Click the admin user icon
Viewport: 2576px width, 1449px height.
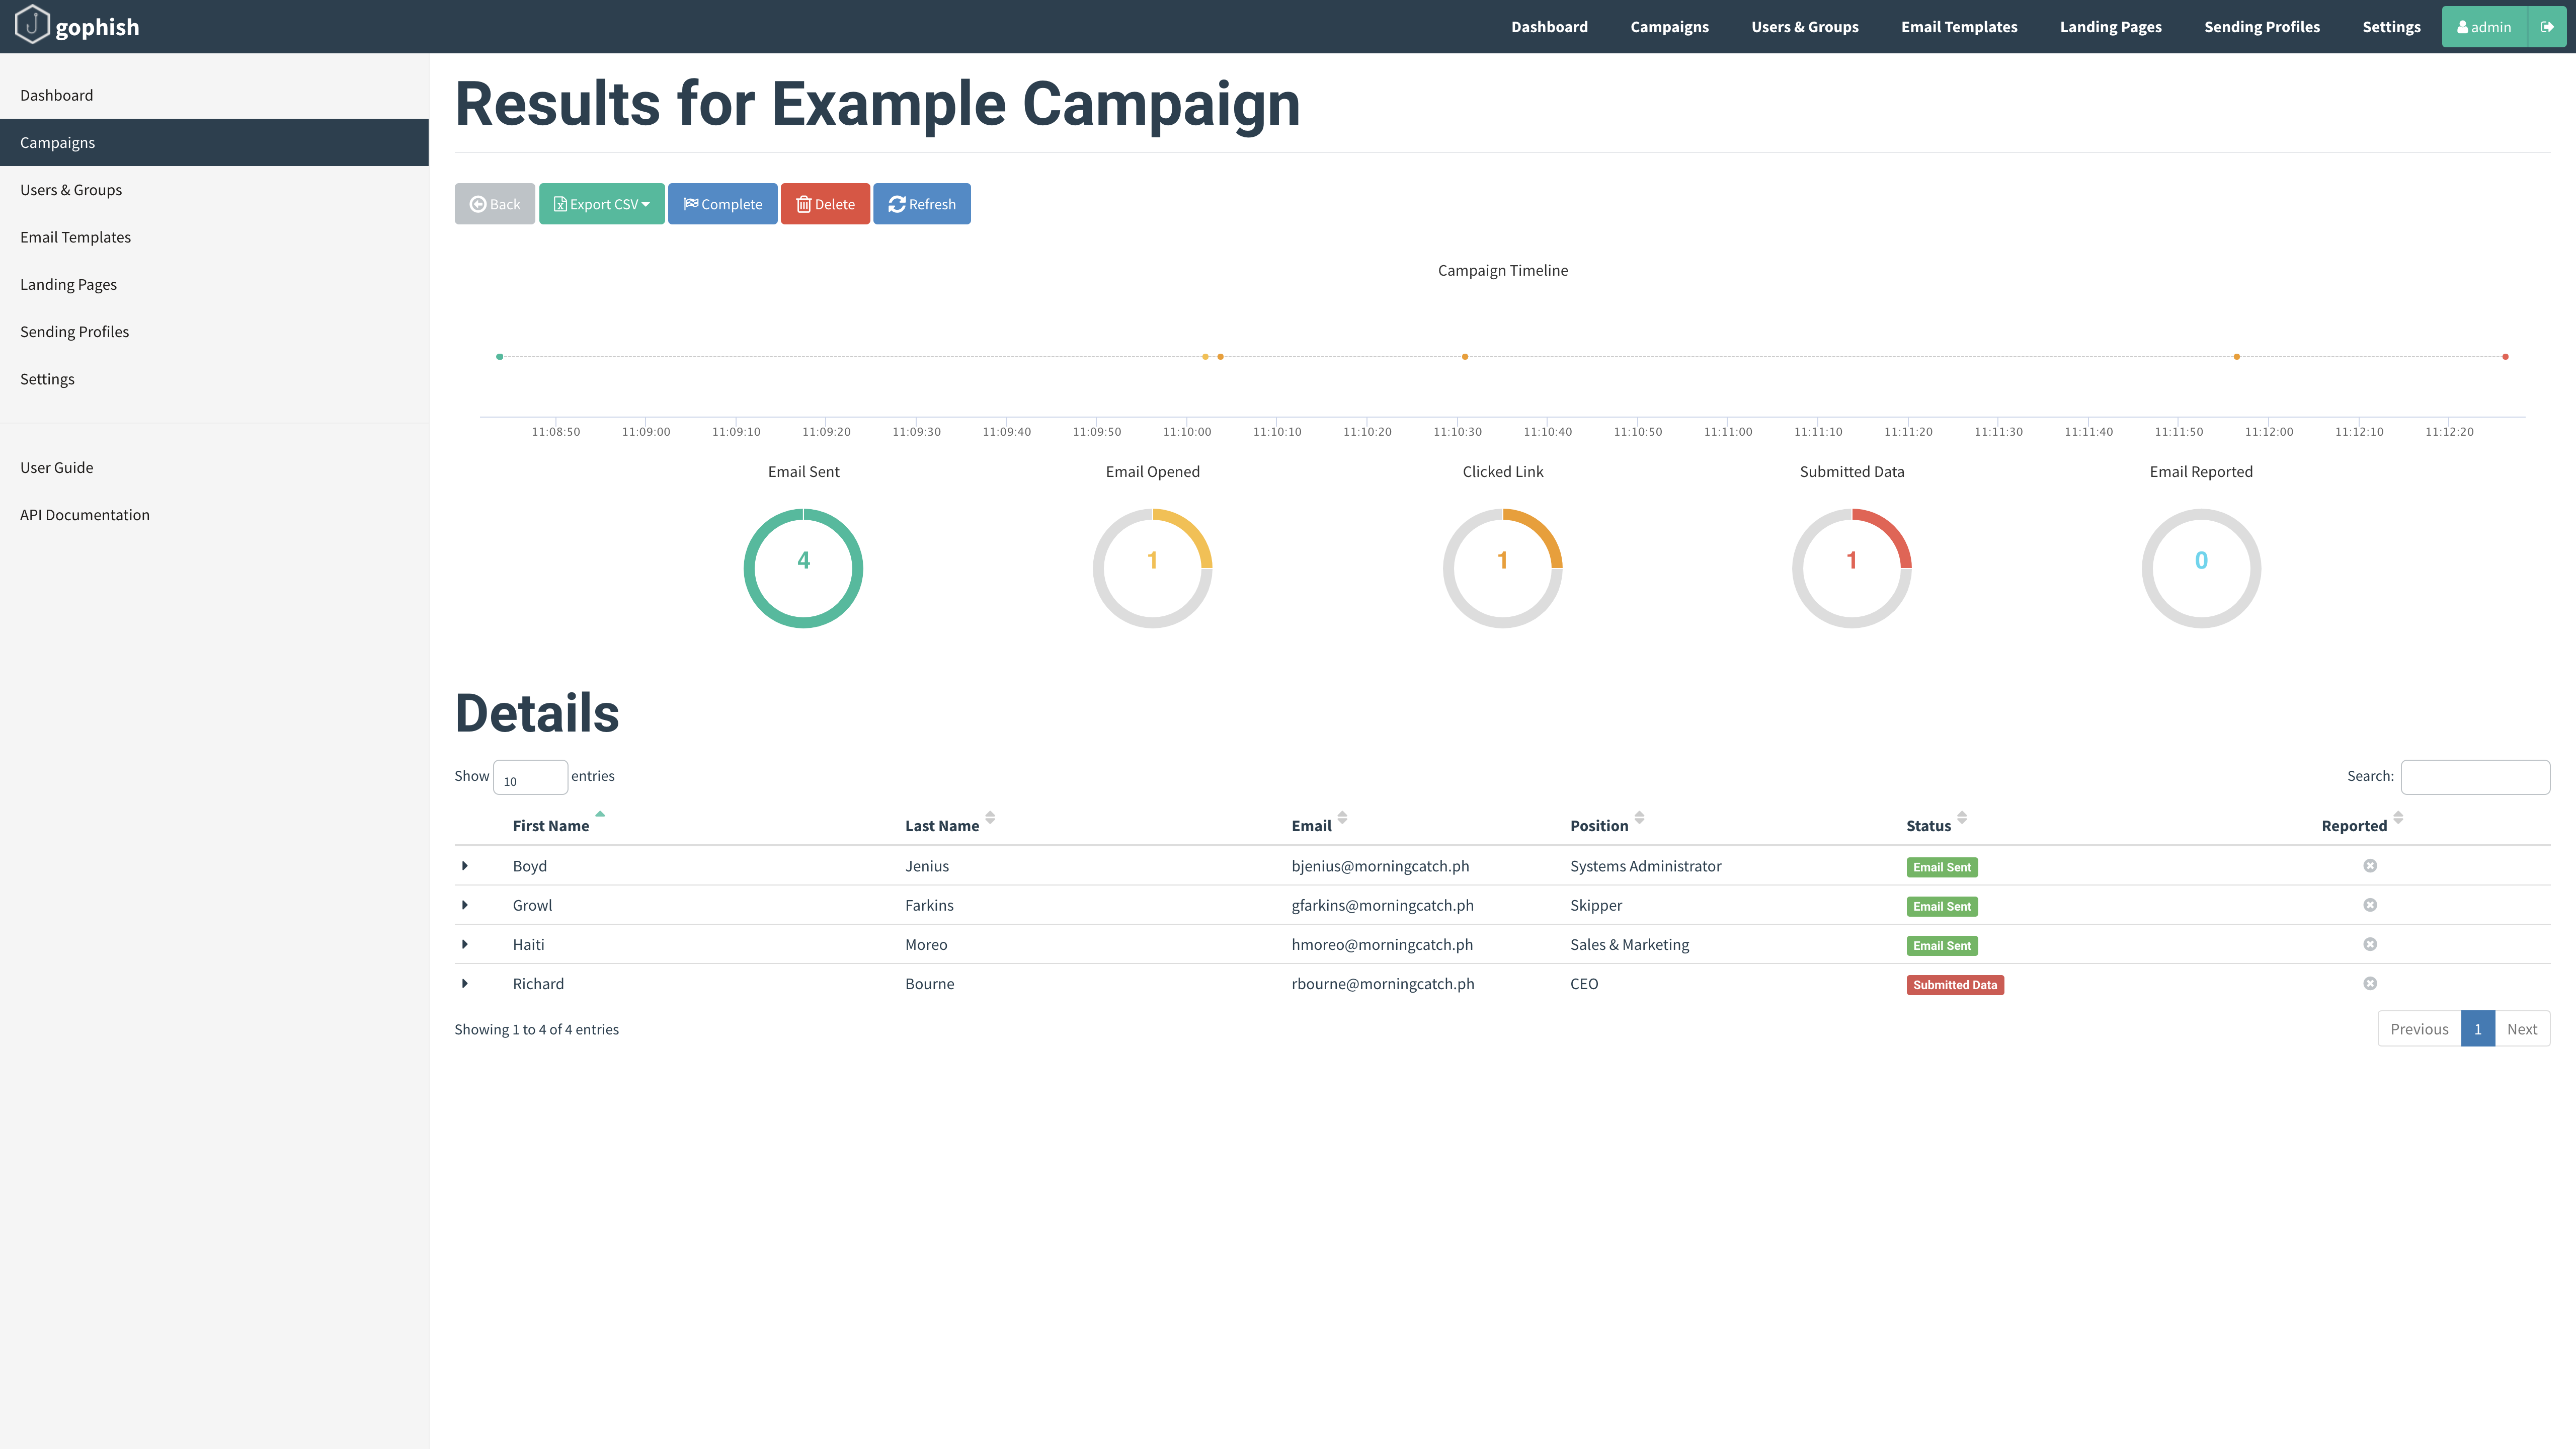tap(2463, 27)
